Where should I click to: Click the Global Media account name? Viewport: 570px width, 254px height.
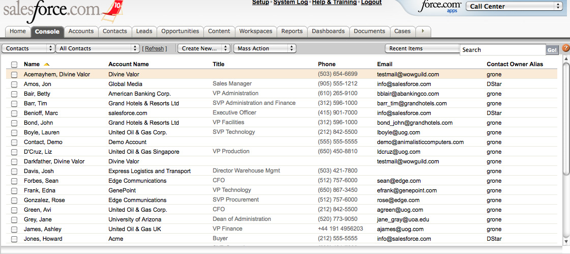coord(125,84)
